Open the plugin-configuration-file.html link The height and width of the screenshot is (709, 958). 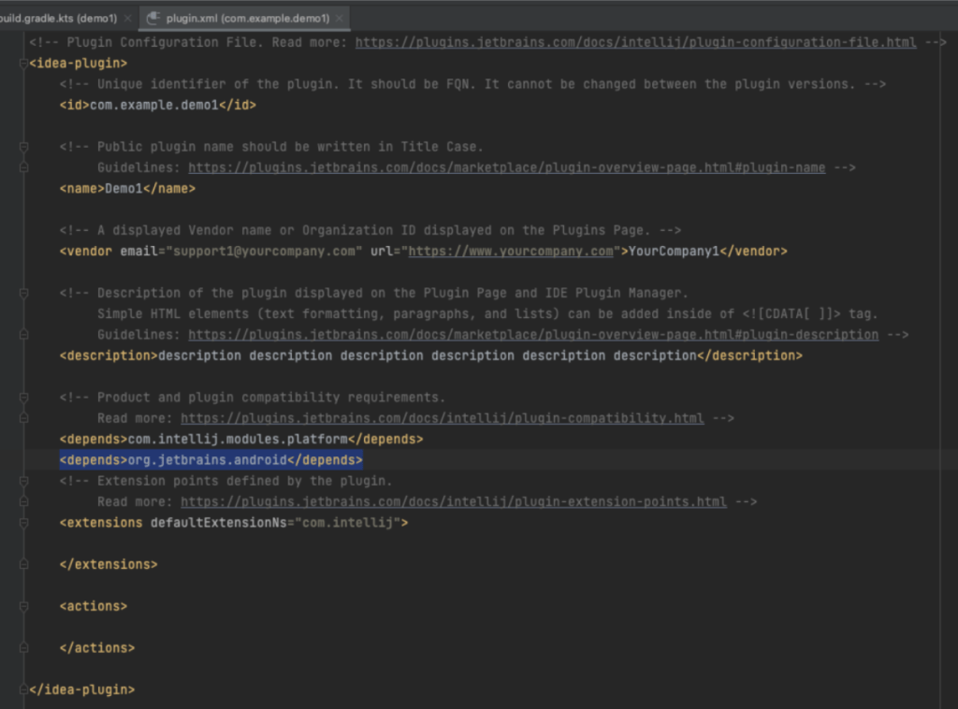point(635,42)
